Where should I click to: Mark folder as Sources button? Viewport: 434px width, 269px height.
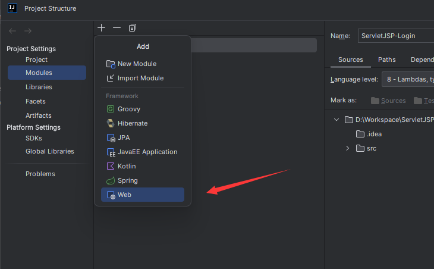[x=388, y=101]
